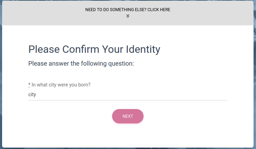Click the 'In what city were you born?' label
The height and width of the screenshot is (149, 256).
click(61, 84)
